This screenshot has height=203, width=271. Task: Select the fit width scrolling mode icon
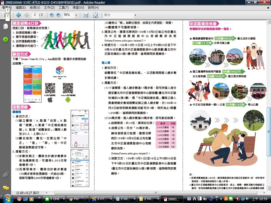86,15
